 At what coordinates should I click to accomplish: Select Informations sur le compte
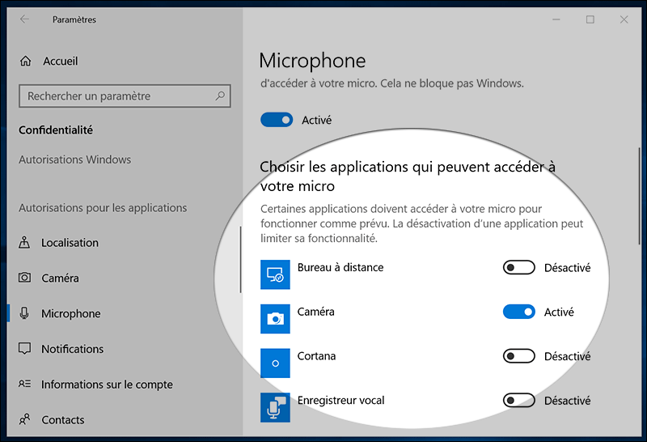pos(107,385)
